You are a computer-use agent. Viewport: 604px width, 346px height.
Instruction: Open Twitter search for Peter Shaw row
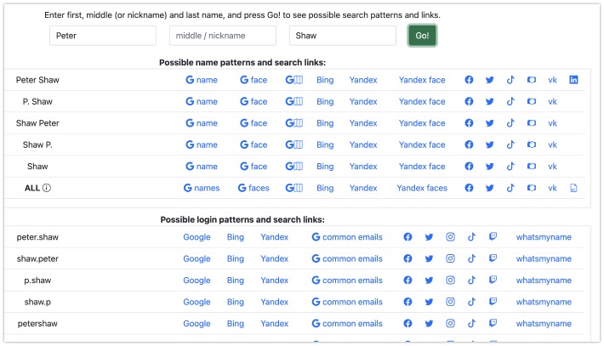(490, 80)
